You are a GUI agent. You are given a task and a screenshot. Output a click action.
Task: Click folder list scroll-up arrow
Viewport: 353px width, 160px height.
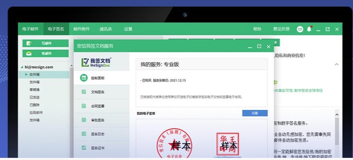pos(71,66)
